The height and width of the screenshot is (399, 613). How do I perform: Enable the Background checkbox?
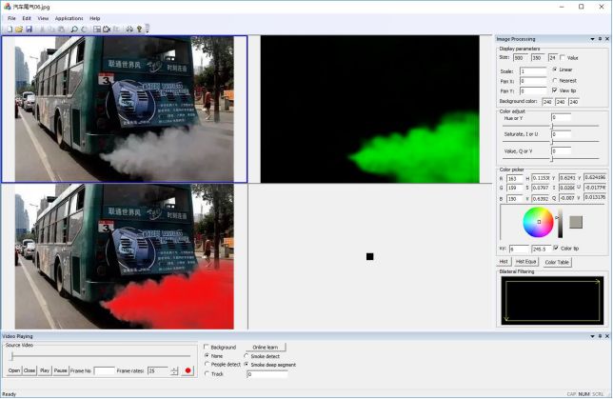click(x=207, y=347)
